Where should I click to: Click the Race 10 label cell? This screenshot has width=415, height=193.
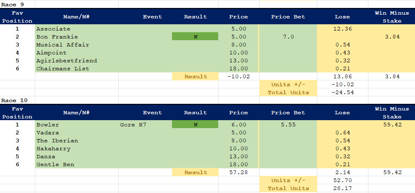14,100
